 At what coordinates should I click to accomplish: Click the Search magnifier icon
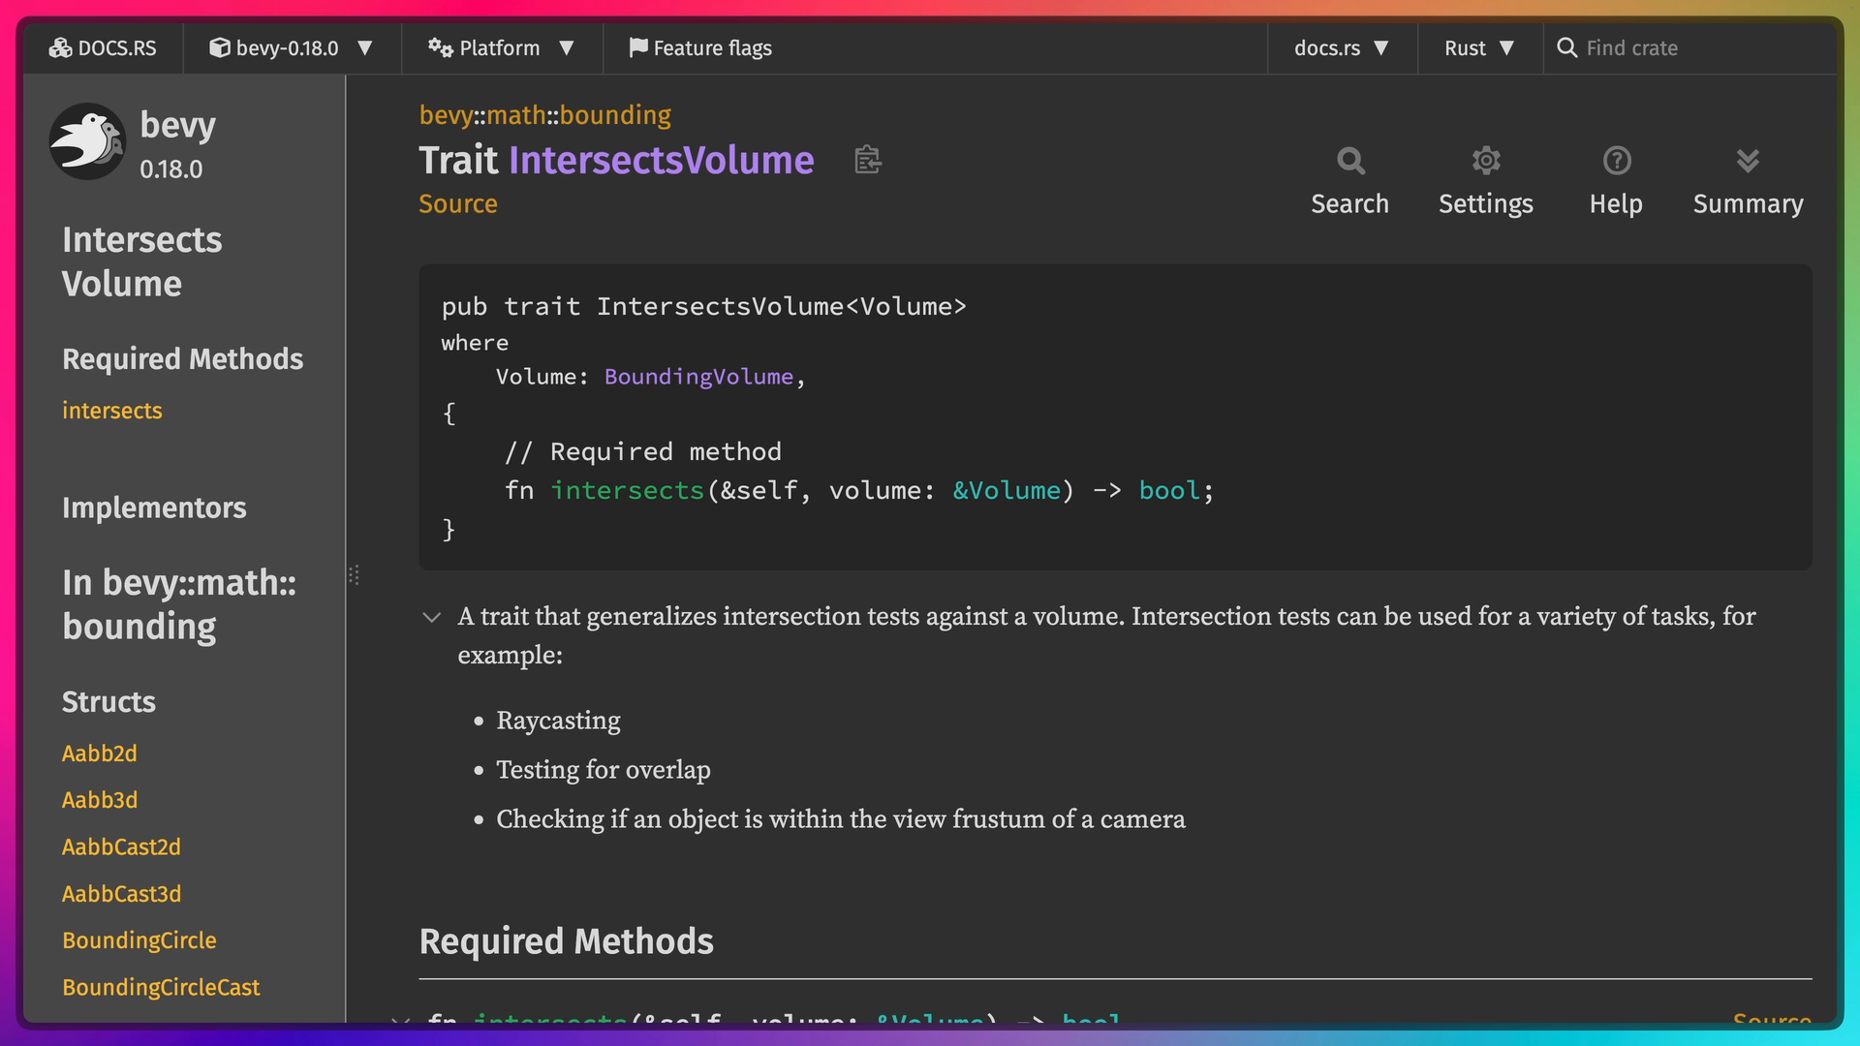click(1349, 161)
